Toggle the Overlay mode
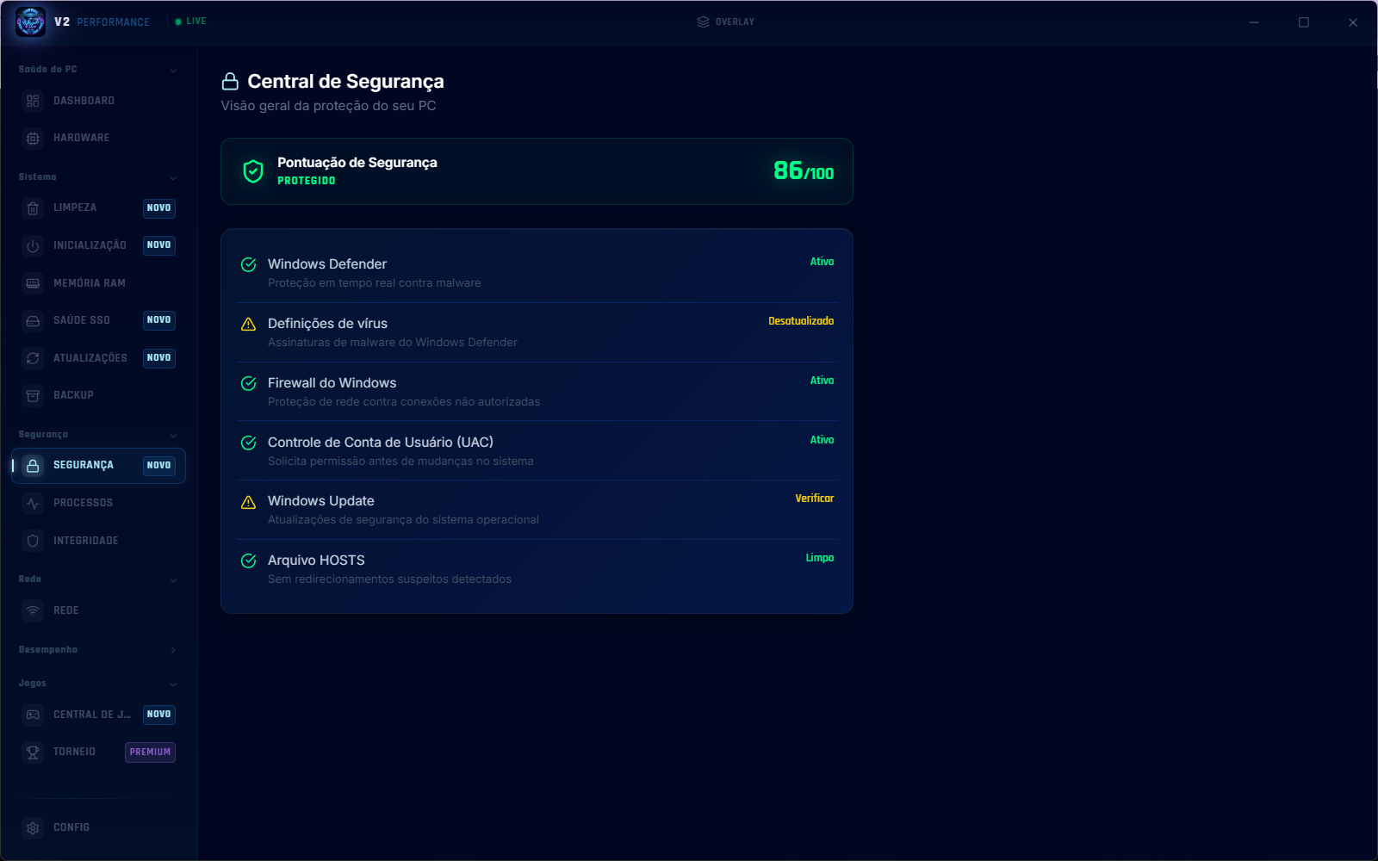The width and height of the screenshot is (1378, 861). click(x=725, y=22)
